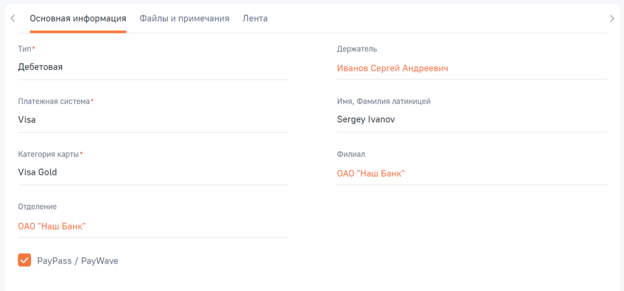Click the Платежная система field label
Viewport: 624px width, 291px height.
pyautogui.click(x=54, y=101)
